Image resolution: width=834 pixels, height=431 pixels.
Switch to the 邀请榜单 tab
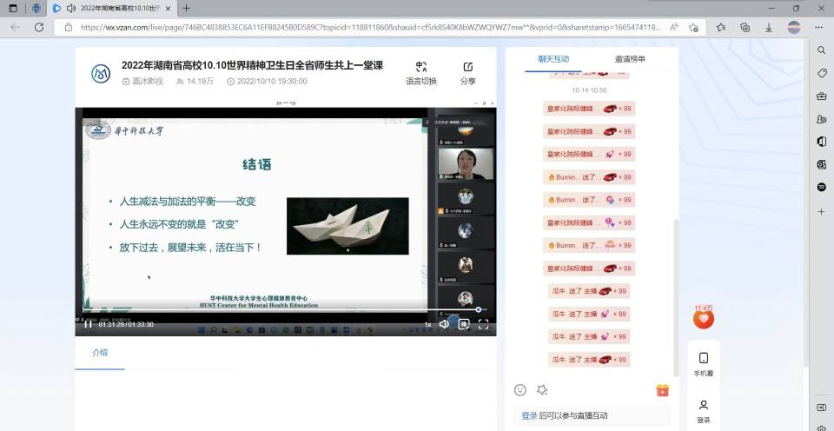click(x=630, y=59)
